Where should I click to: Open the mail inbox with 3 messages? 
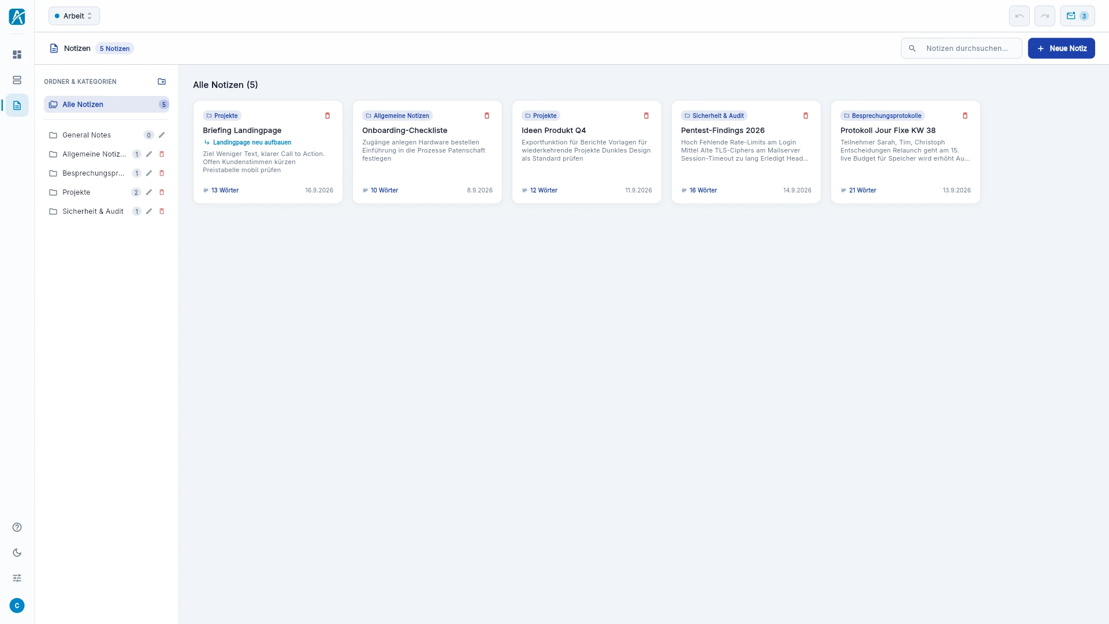(x=1077, y=16)
